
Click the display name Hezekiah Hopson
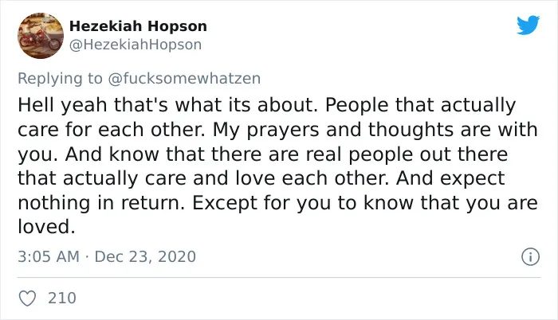pyautogui.click(x=138, y=26)
